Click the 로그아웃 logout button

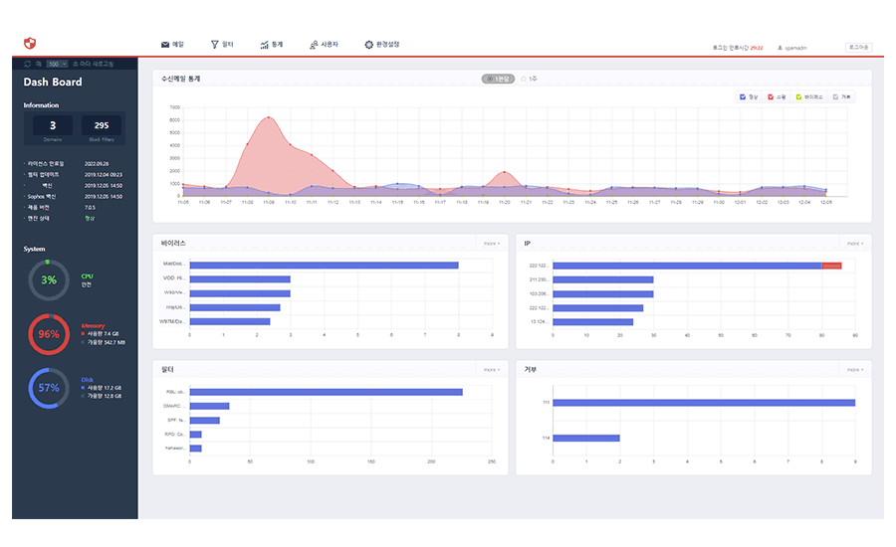pos(858,48)
